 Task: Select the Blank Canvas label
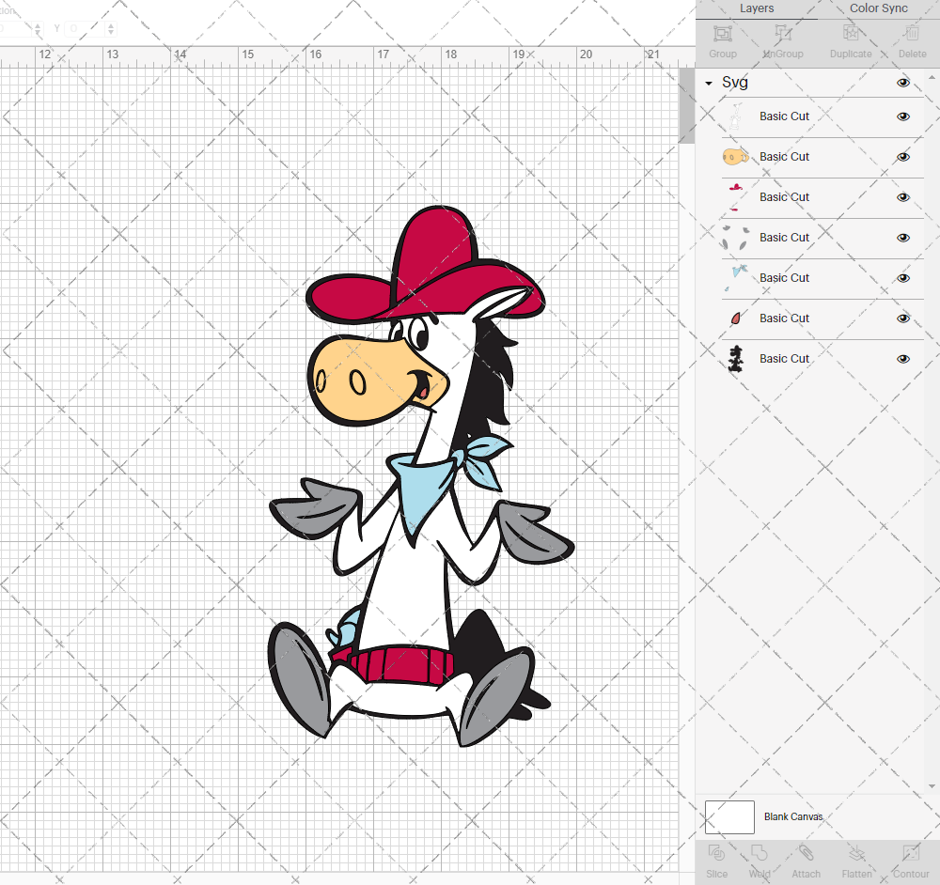[x=793, y=816]
